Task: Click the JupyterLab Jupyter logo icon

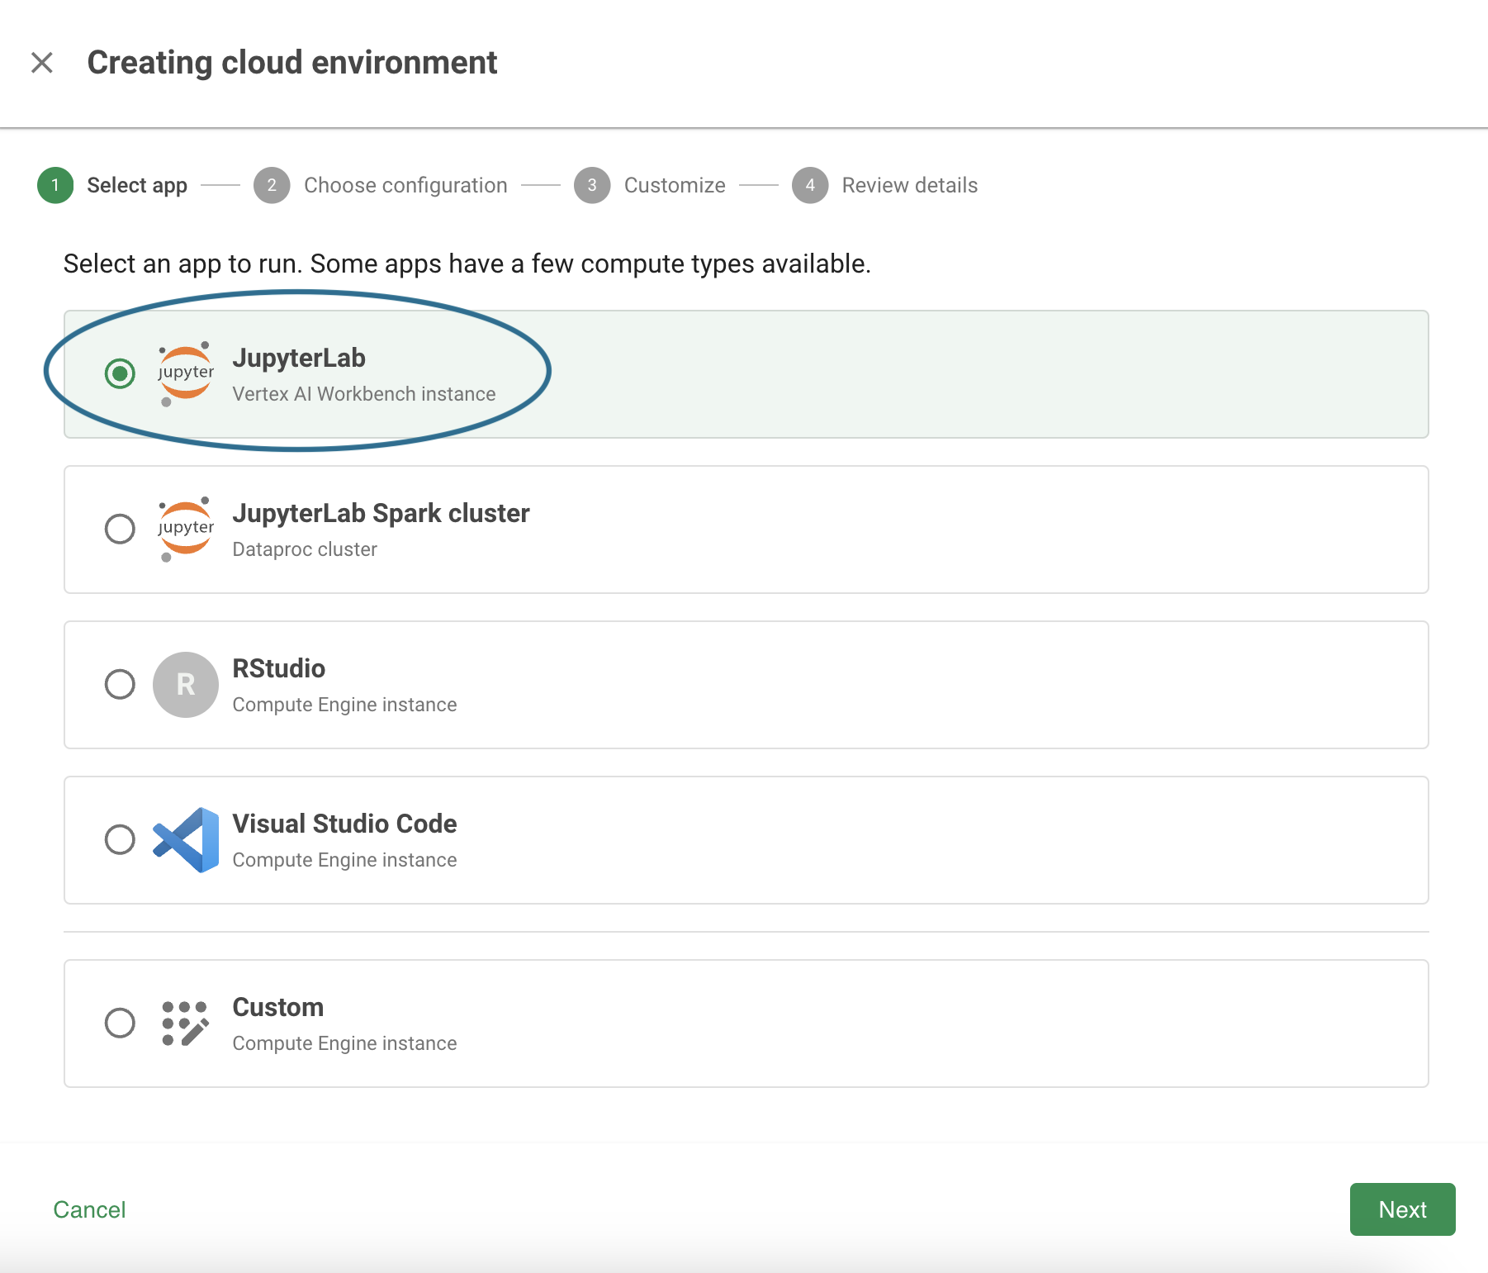Action: [x=186, y=373]
